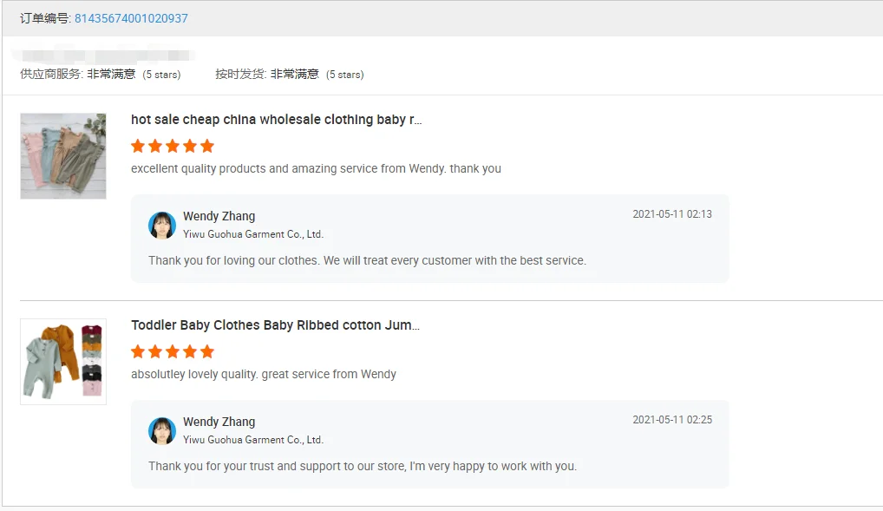Click Yiwu Guohua Garment Co. in first reply
The width and height of the screenshot is (883, 511).
(252, 234)
